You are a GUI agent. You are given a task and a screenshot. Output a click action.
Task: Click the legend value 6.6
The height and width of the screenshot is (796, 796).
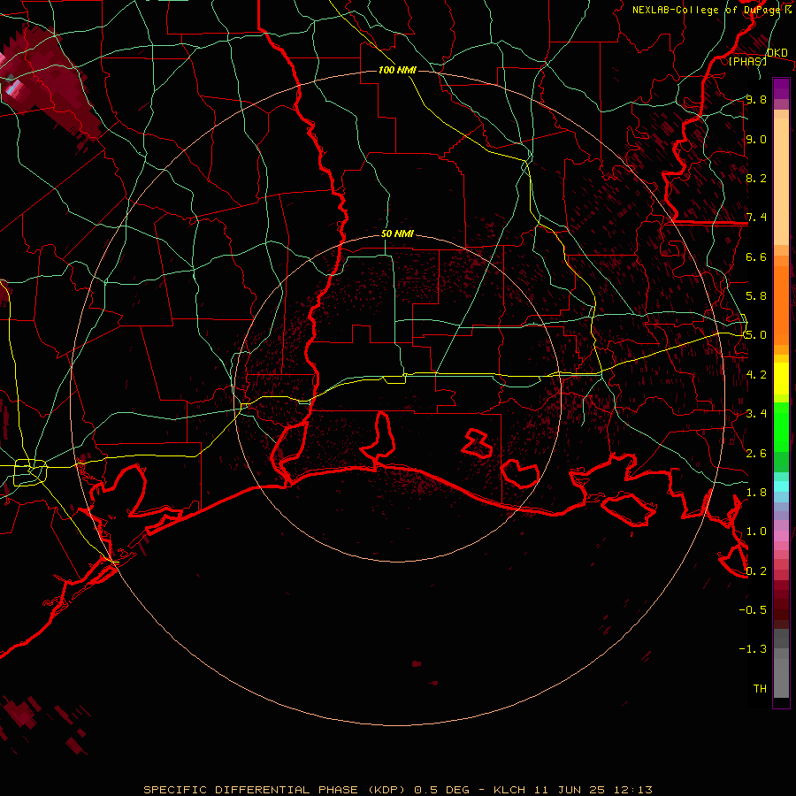(x=756, y=256)
